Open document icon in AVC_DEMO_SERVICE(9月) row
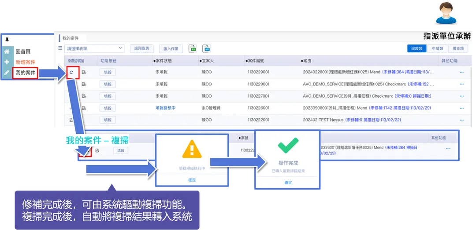Image resolution: width=476 pixels, height=230 pixels. [x=84, y=96]
